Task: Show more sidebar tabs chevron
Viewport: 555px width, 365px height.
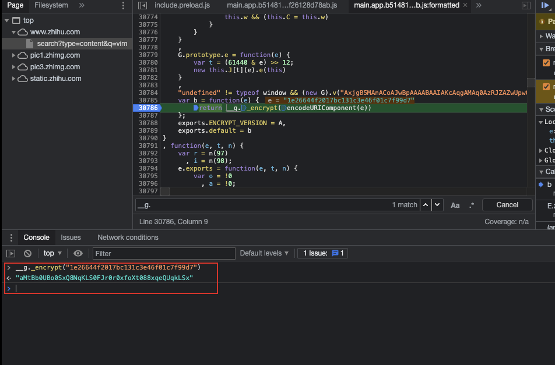Action: 82,5
